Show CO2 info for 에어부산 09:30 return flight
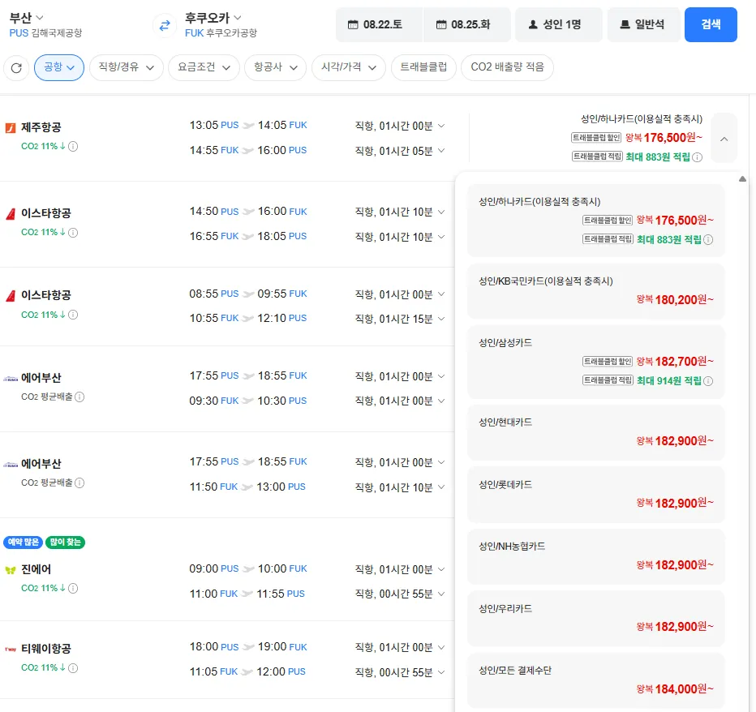Screen dimensions: 756x712 click(x=79, y=397)
